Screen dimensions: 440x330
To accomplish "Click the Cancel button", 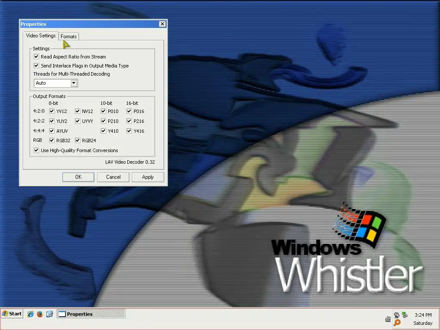I will [x=113, y=177].
